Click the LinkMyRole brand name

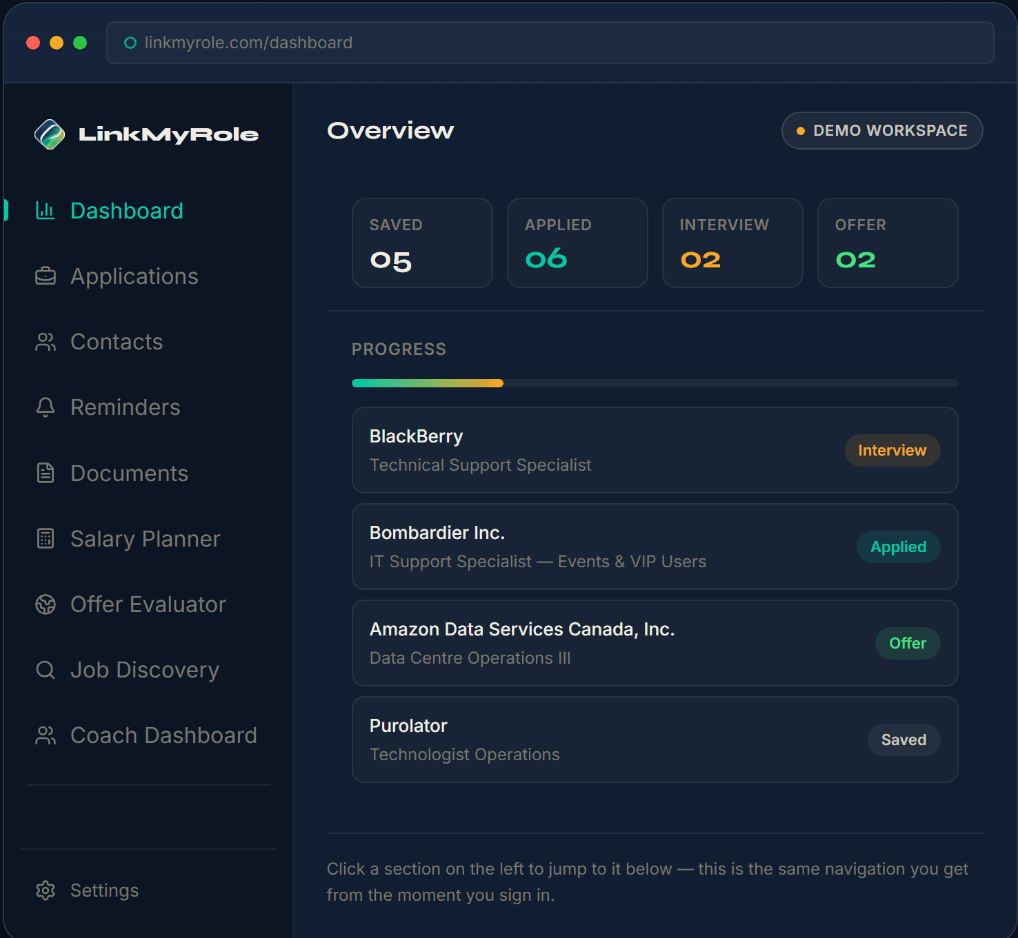[x=168, y=134]
